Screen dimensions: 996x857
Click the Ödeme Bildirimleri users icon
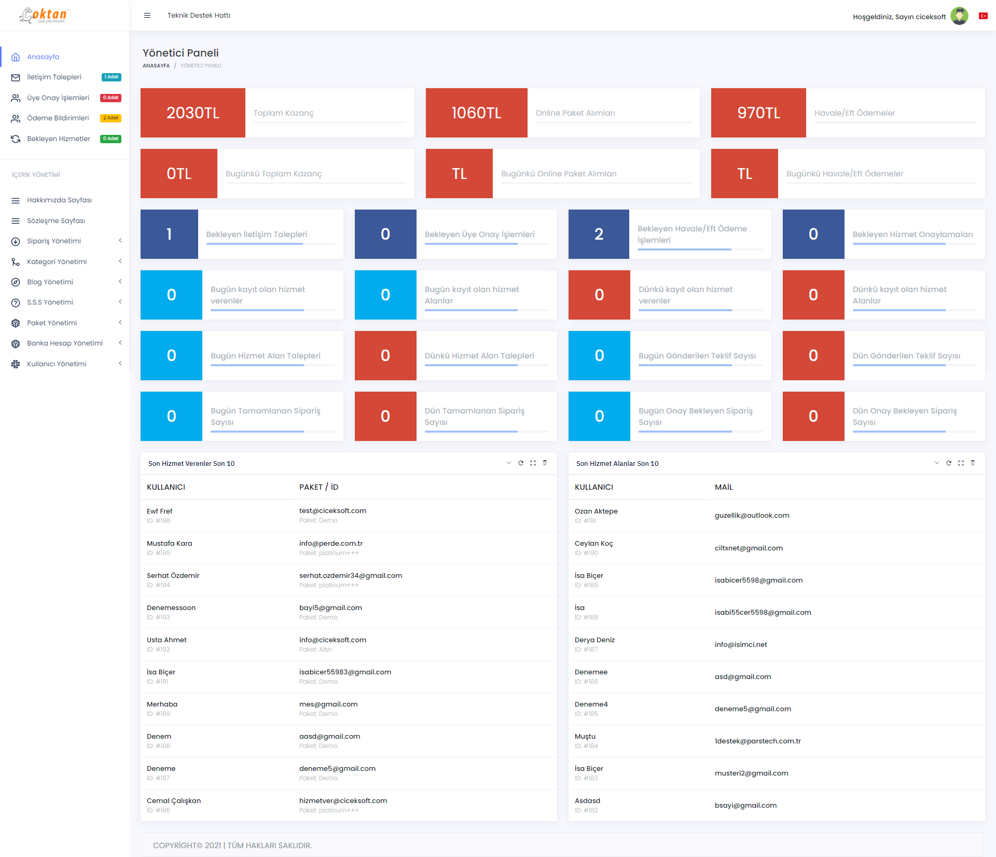pos(16,118)
